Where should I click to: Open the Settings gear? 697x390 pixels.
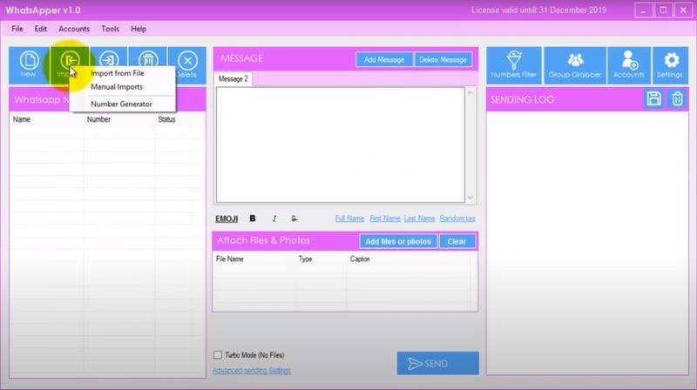pyautogui.click(x=670, y=65)
